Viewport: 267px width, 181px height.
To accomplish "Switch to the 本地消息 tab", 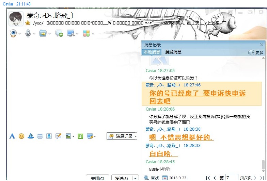I will pos(152,52).
